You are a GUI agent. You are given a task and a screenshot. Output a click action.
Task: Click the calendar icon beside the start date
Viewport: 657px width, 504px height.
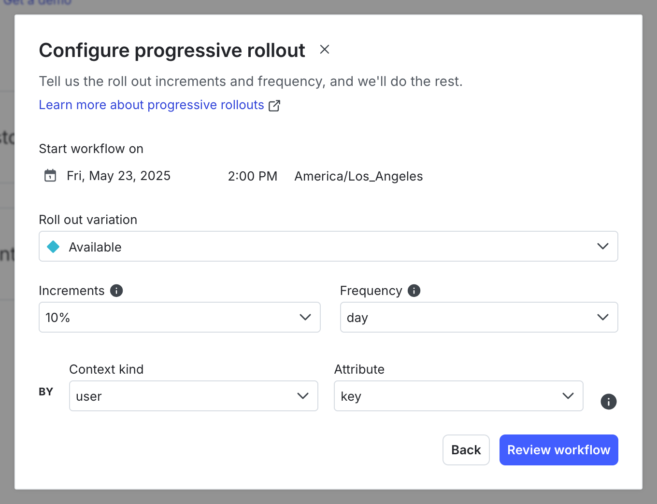click(x=50, y=176)
